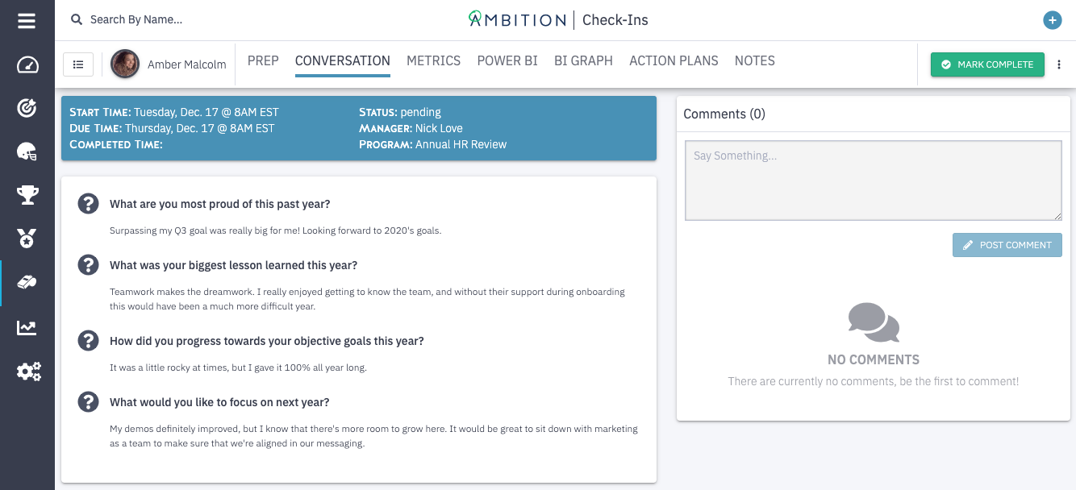
Task: Click the Post Comment button
Action: click(1007, 245)
